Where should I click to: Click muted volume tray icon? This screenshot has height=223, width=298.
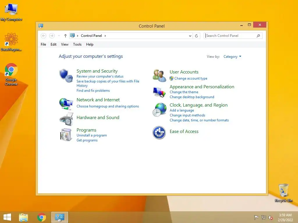(271, 217)
